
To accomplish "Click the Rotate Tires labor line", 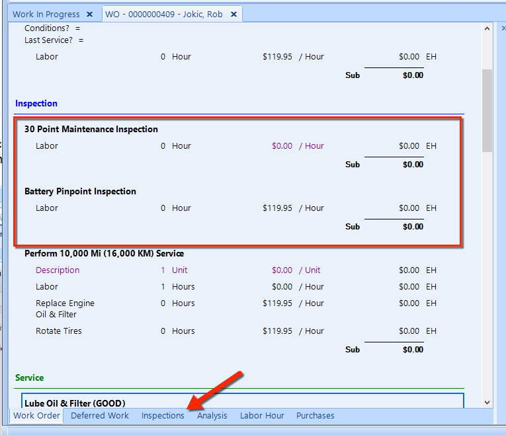I will click(x=59, y=331).
